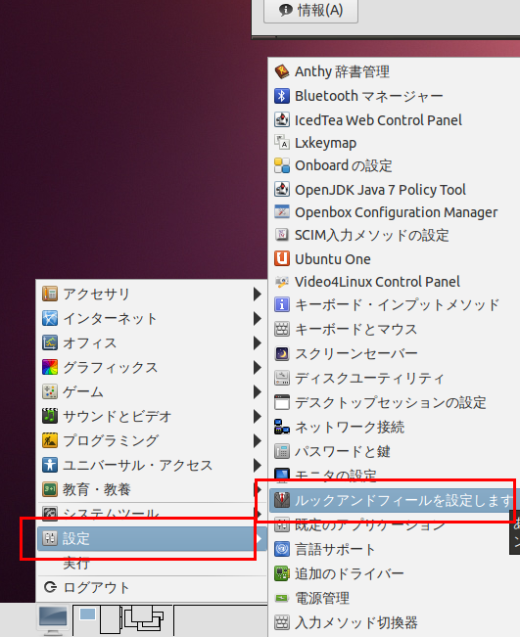
Task: Expand the ユニバーサル・アクセス submenu arrow
Action: pos(257,465)
